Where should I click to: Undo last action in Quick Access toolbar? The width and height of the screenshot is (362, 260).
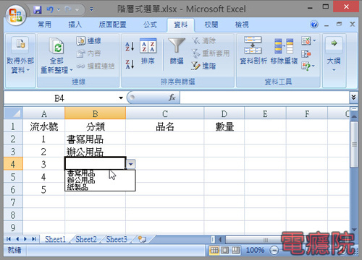[51, 9]
